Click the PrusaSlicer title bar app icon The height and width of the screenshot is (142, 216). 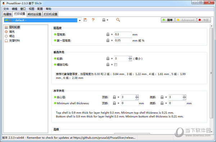coord(4,3)
